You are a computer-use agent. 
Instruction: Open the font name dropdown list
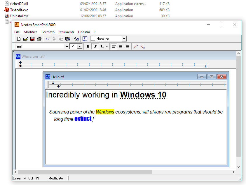coord(67,46)
